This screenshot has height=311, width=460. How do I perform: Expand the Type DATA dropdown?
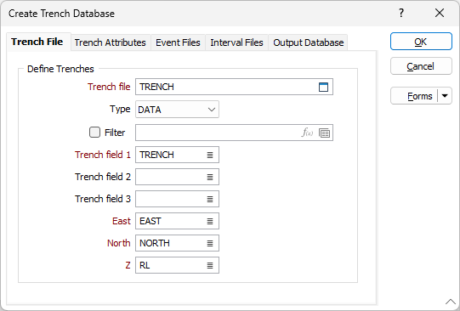pyautogui.click(x=177, y=110)
